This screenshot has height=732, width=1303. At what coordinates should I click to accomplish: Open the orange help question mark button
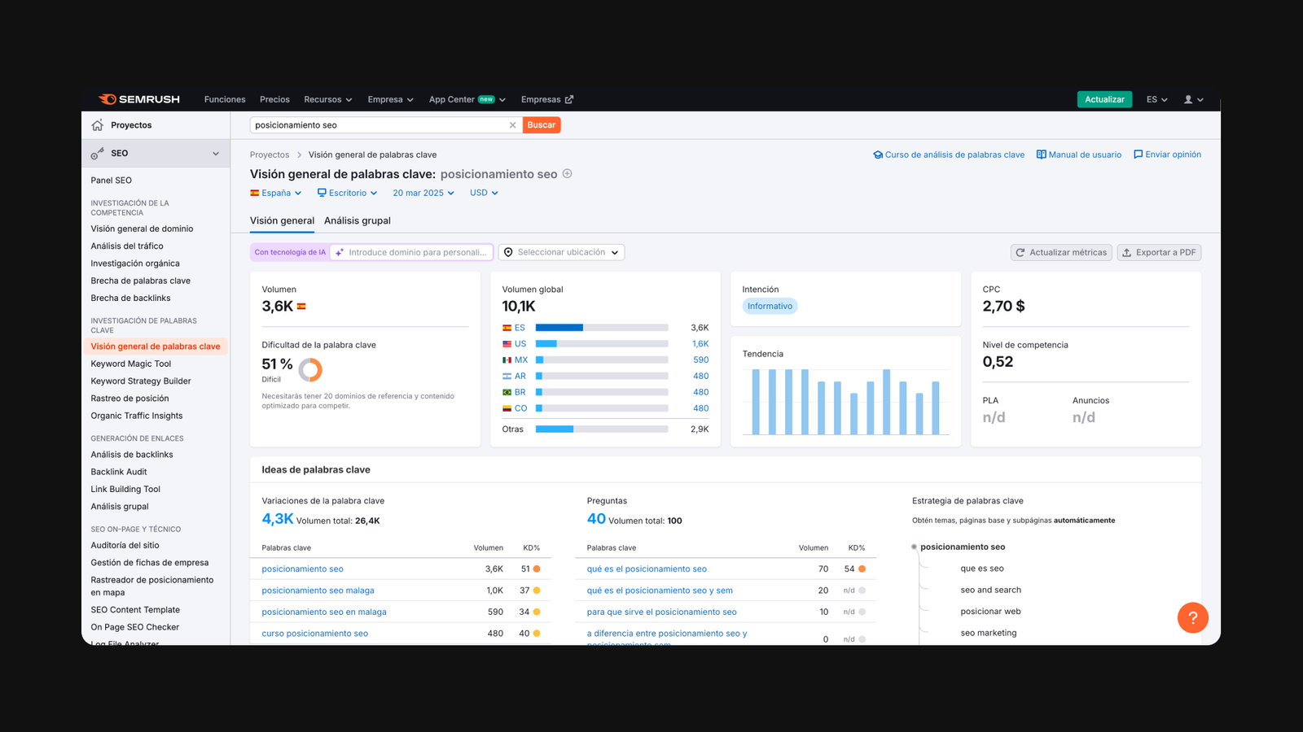1192,617
